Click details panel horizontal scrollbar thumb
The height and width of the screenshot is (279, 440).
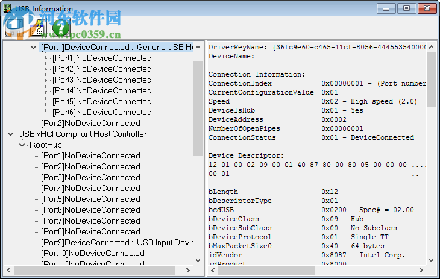tap(266, 271)
